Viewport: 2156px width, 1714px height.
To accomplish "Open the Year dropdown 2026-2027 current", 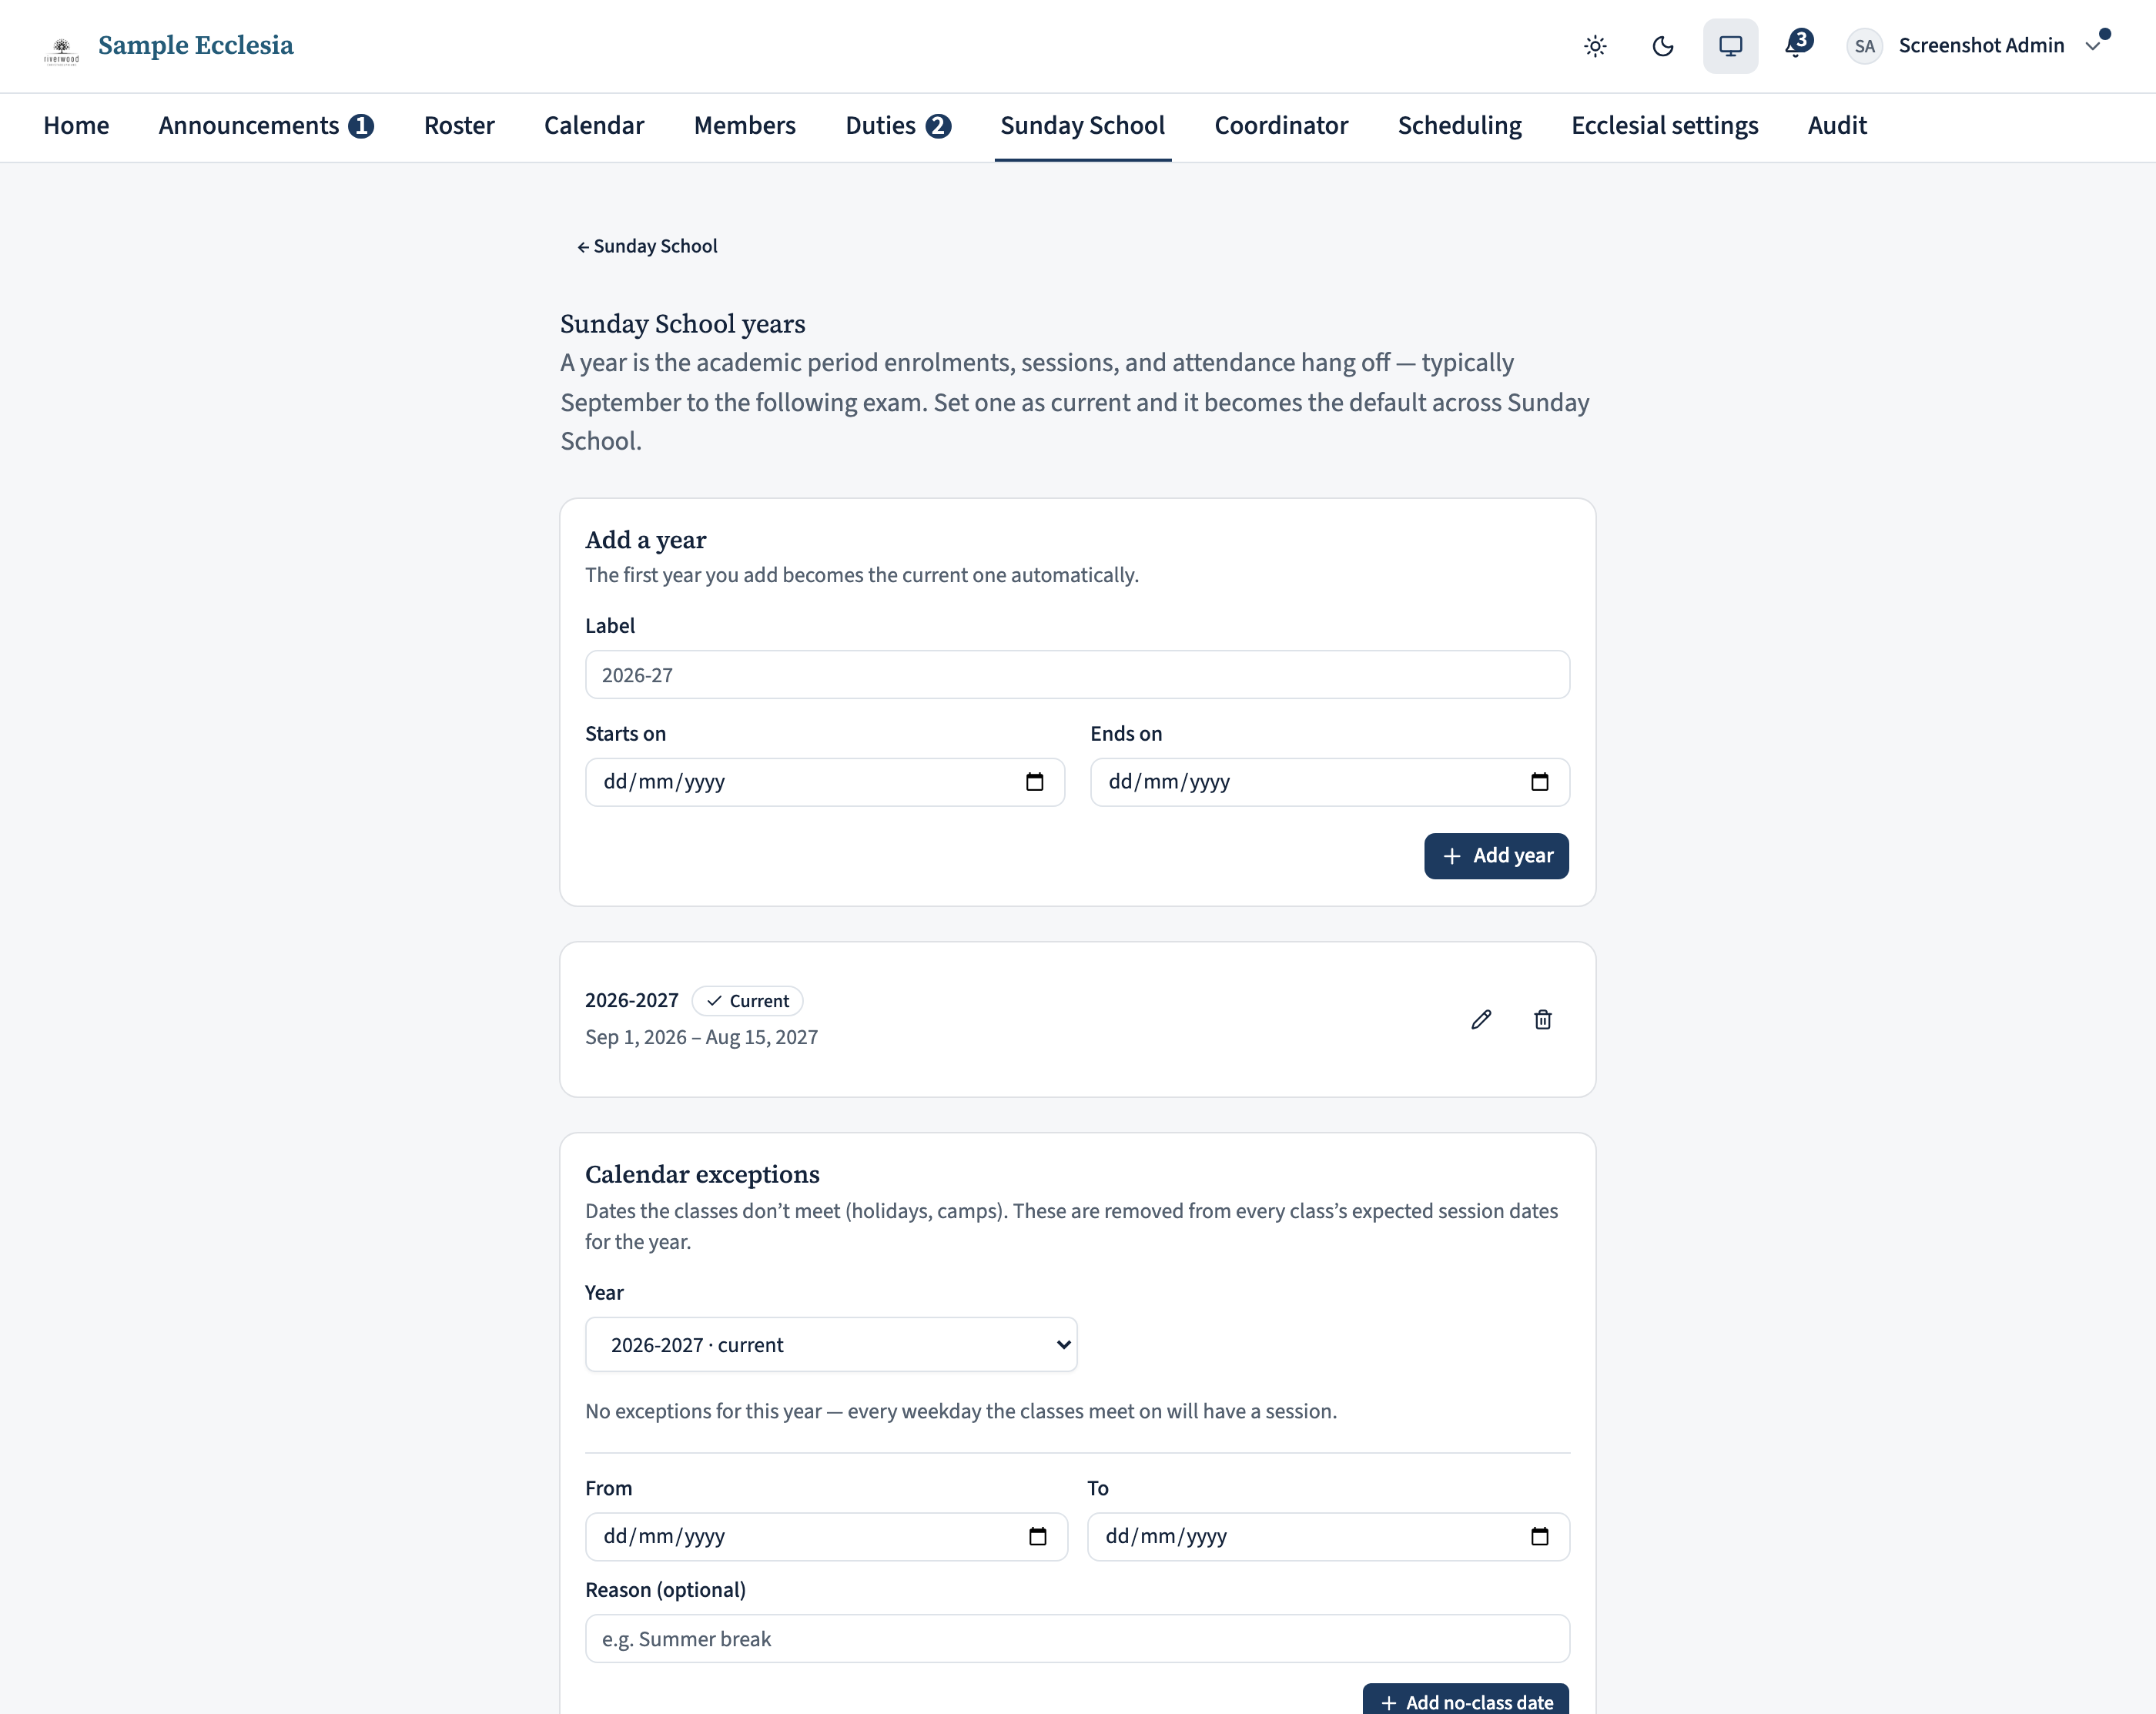I will point(831,1345).
